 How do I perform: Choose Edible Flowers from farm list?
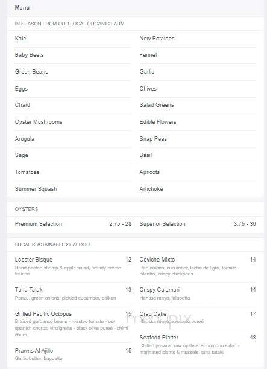(158, 122)
